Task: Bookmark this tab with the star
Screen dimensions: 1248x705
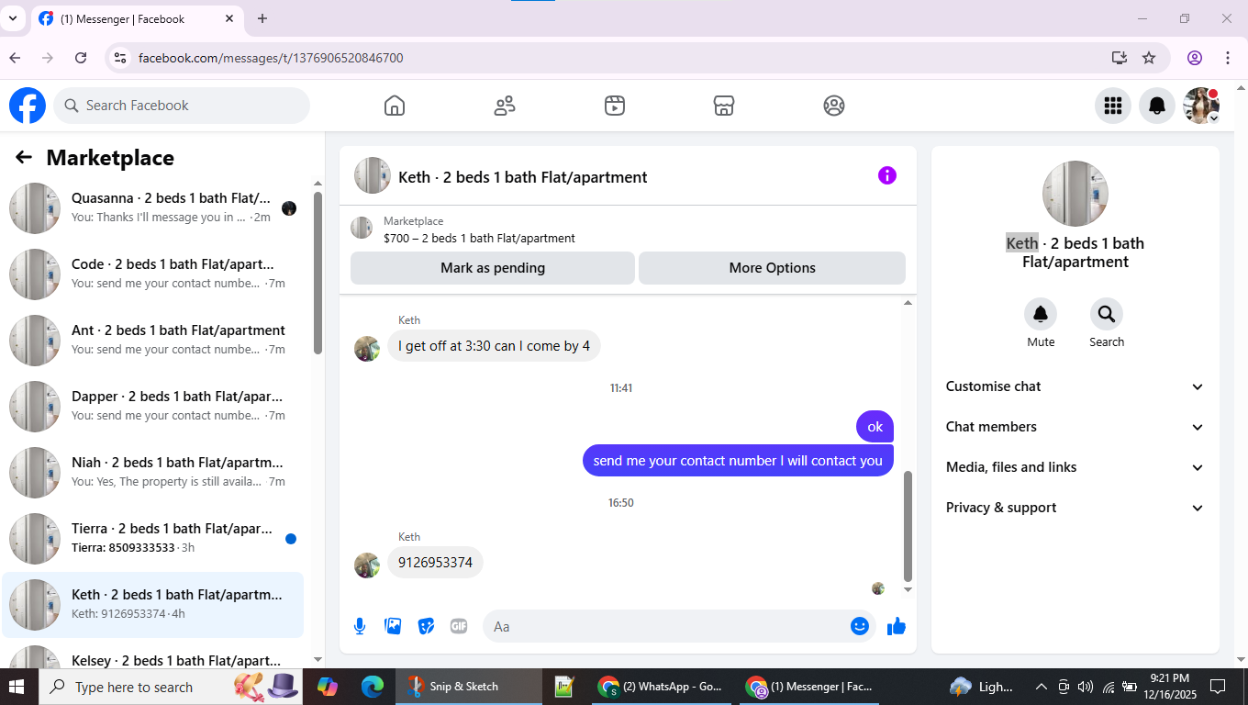Action: point(1149,58)
